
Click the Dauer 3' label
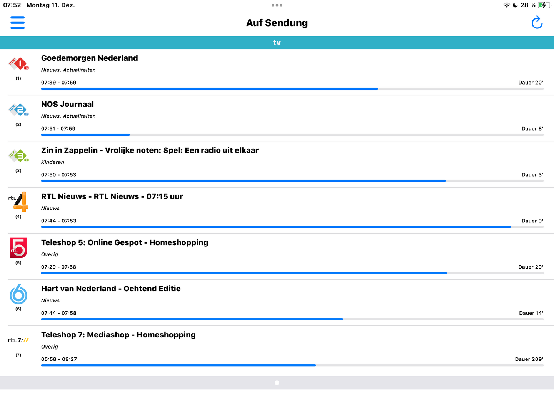(532, 175)
